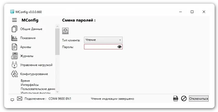Click the Архивы document icon
The width and height of the screenshot is (218, 112).
click(x=15, y=47)
